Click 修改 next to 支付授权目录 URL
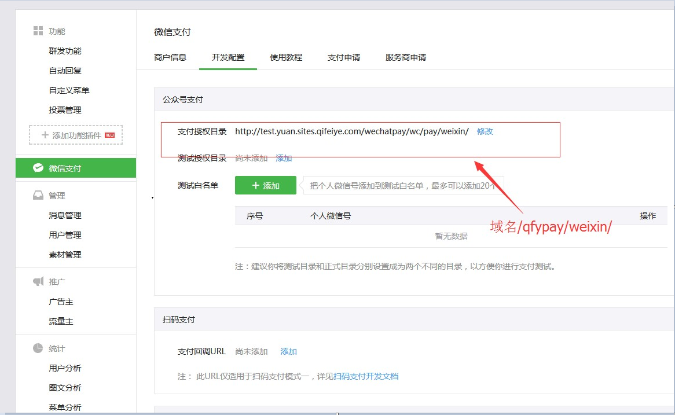Screen dimensions: 675x415 (485, 131)
